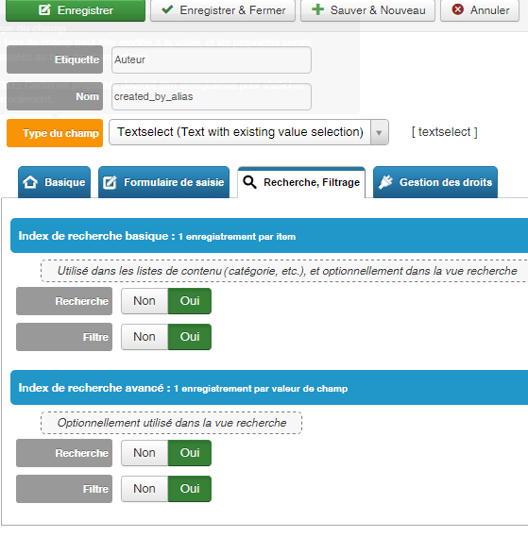
Task: Click the red cancel icon in Annuler
Action: click(457, 9)
